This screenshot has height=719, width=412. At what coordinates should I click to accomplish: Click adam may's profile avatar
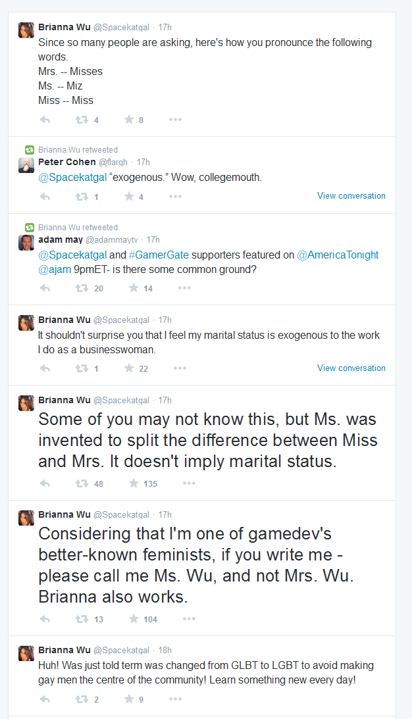26,243
